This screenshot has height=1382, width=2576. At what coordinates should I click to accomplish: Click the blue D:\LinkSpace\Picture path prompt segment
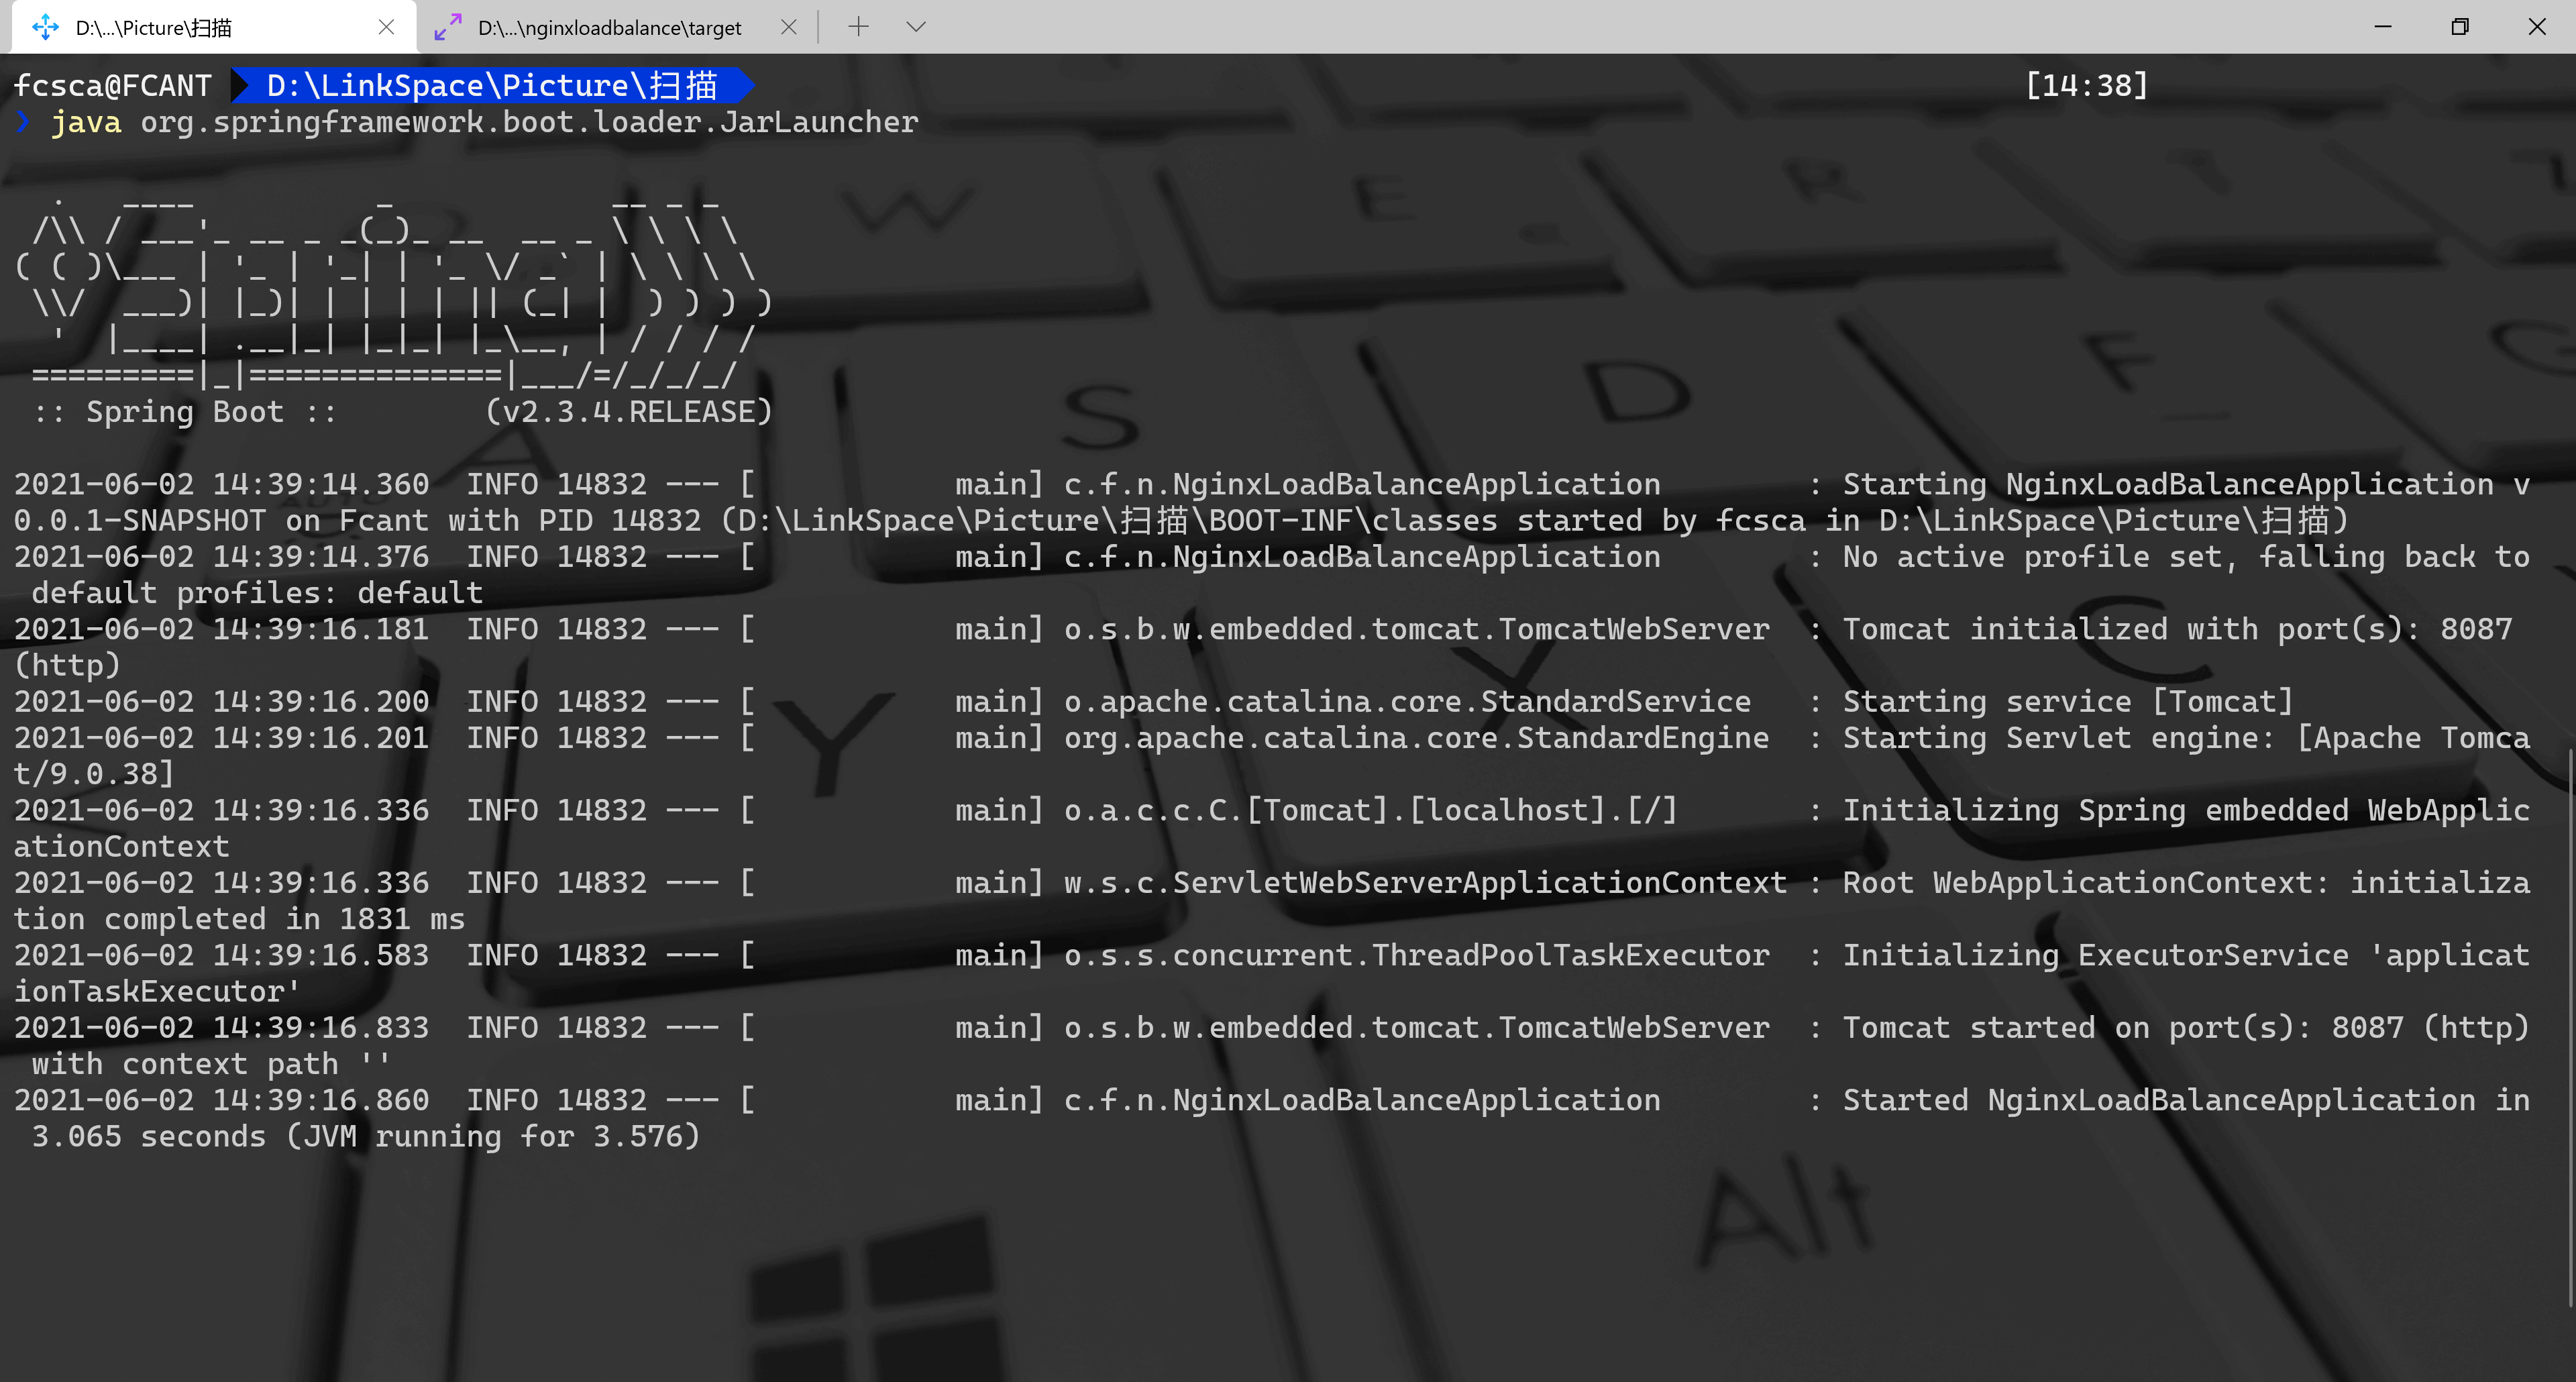[x=491, y=86]
